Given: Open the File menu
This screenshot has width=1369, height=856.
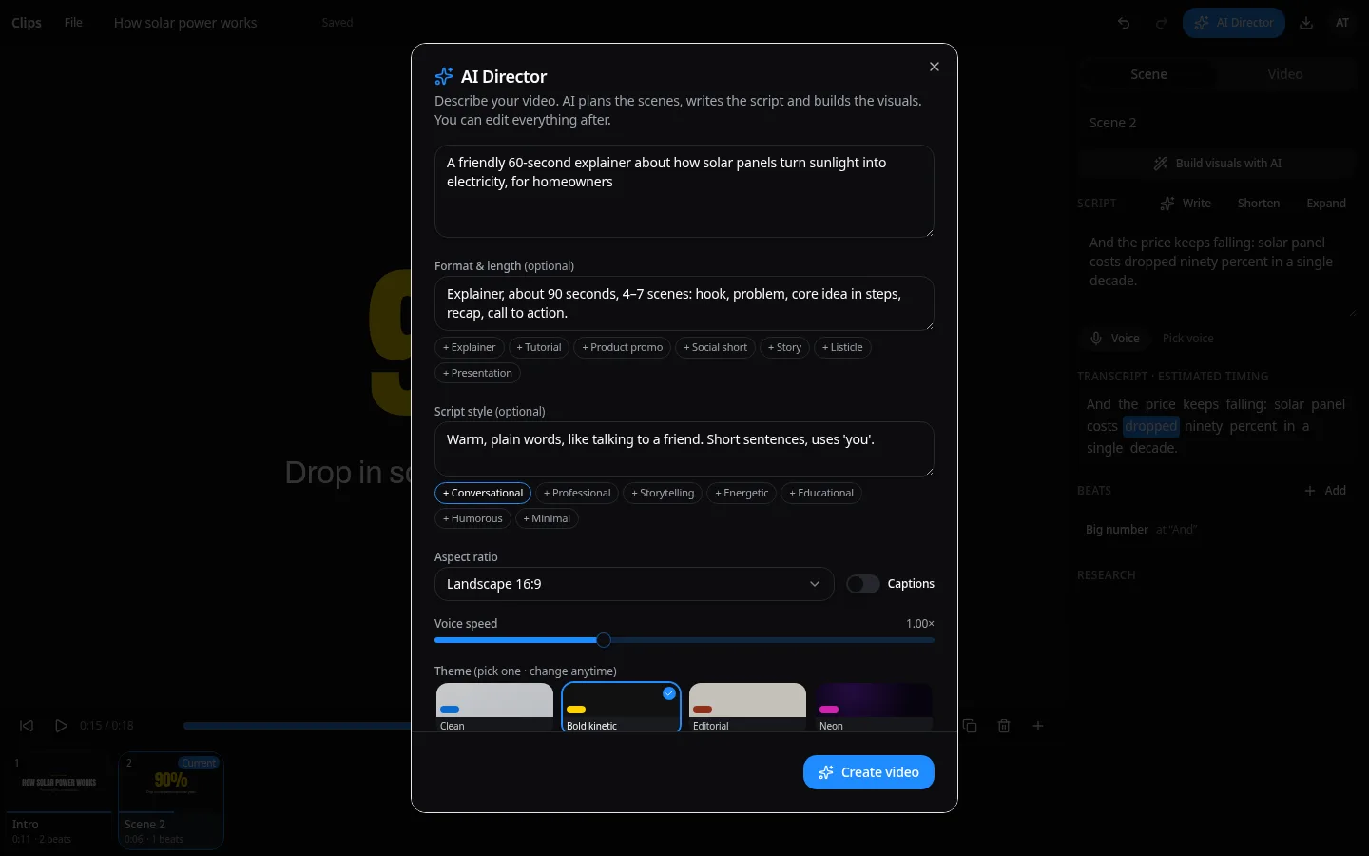Looking at the screenshot, I should 73,23.
